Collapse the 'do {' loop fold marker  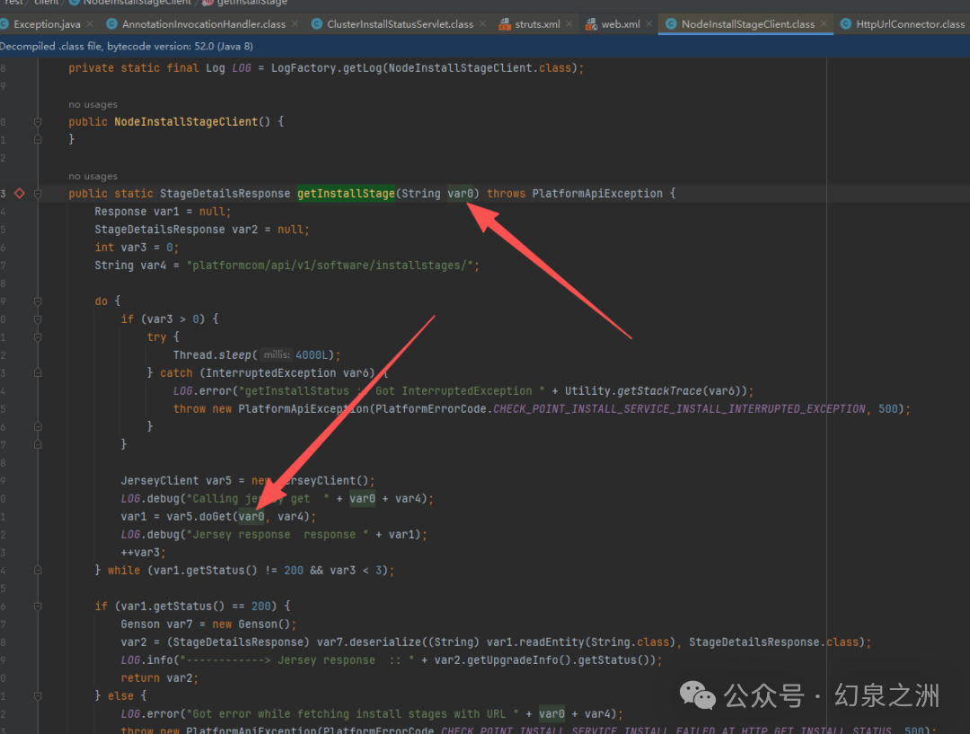(38, 301)
